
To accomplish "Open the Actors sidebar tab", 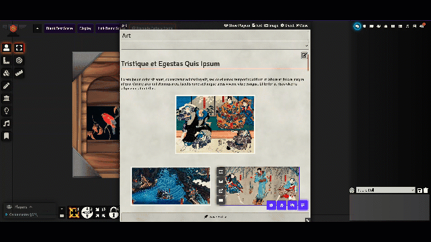I will tap(378, 26).
